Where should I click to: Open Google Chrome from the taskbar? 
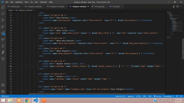27,100
